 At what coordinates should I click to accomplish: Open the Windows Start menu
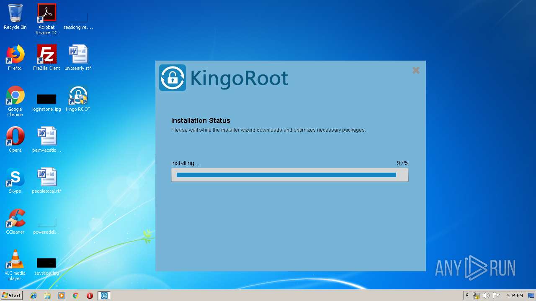(11, 296)
